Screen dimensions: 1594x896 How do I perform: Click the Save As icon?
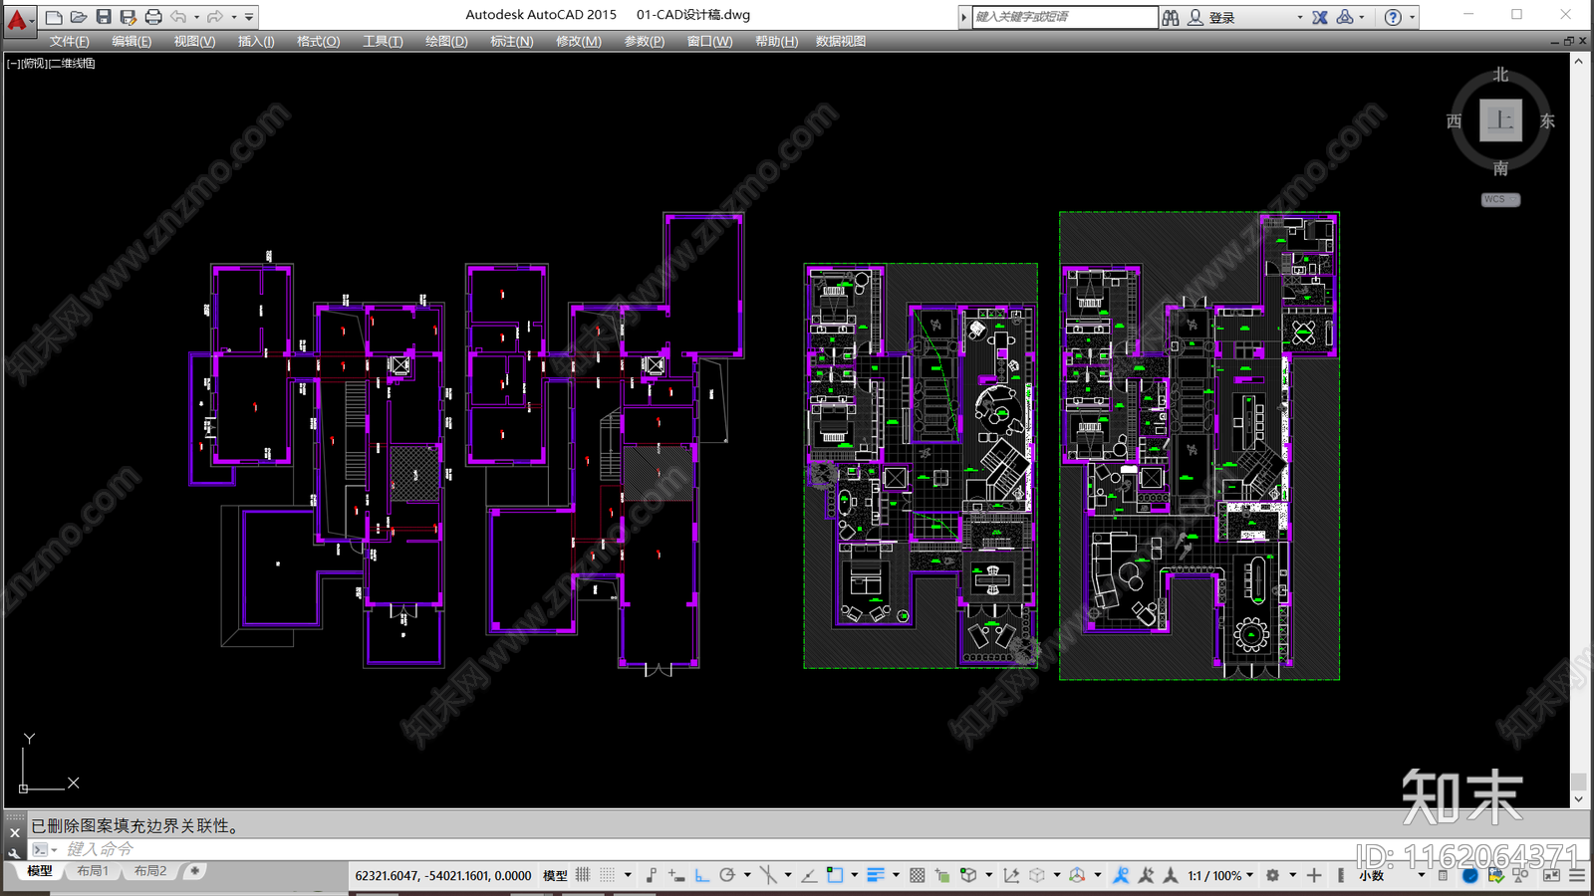129,17
